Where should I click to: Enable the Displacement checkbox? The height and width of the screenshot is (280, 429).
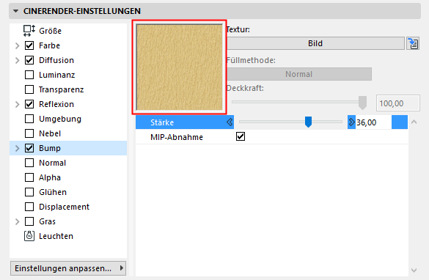(x=29, y=207)
